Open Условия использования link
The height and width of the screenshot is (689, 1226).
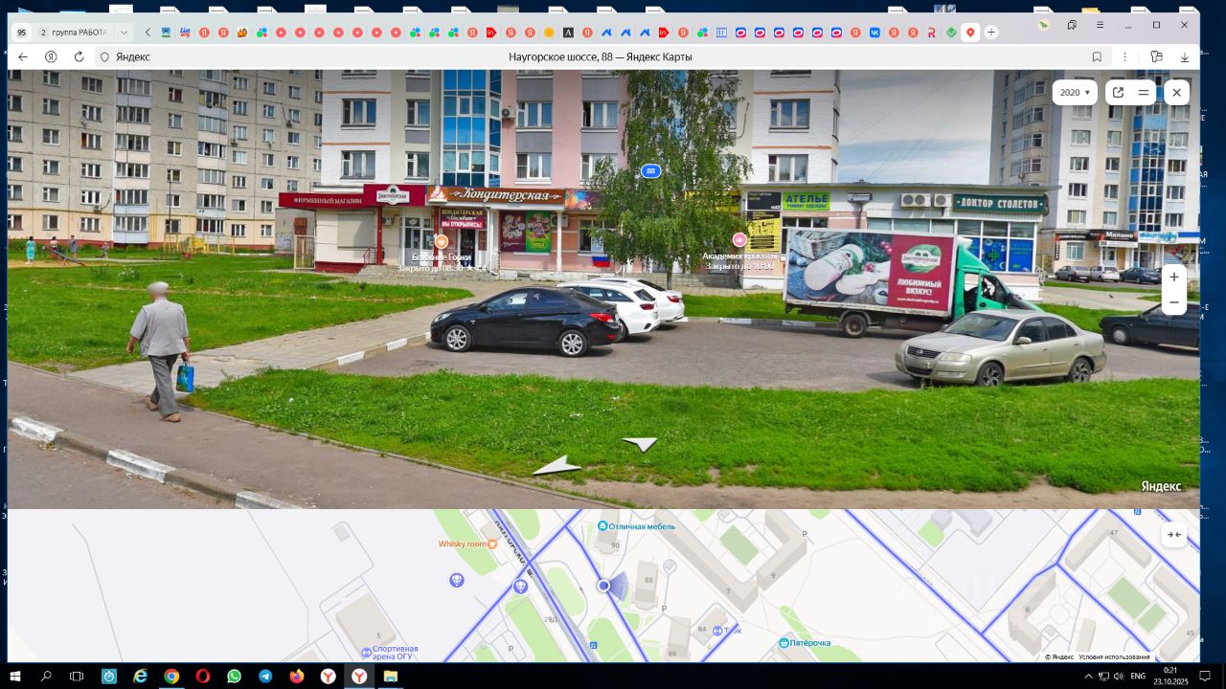(1114, 656)
